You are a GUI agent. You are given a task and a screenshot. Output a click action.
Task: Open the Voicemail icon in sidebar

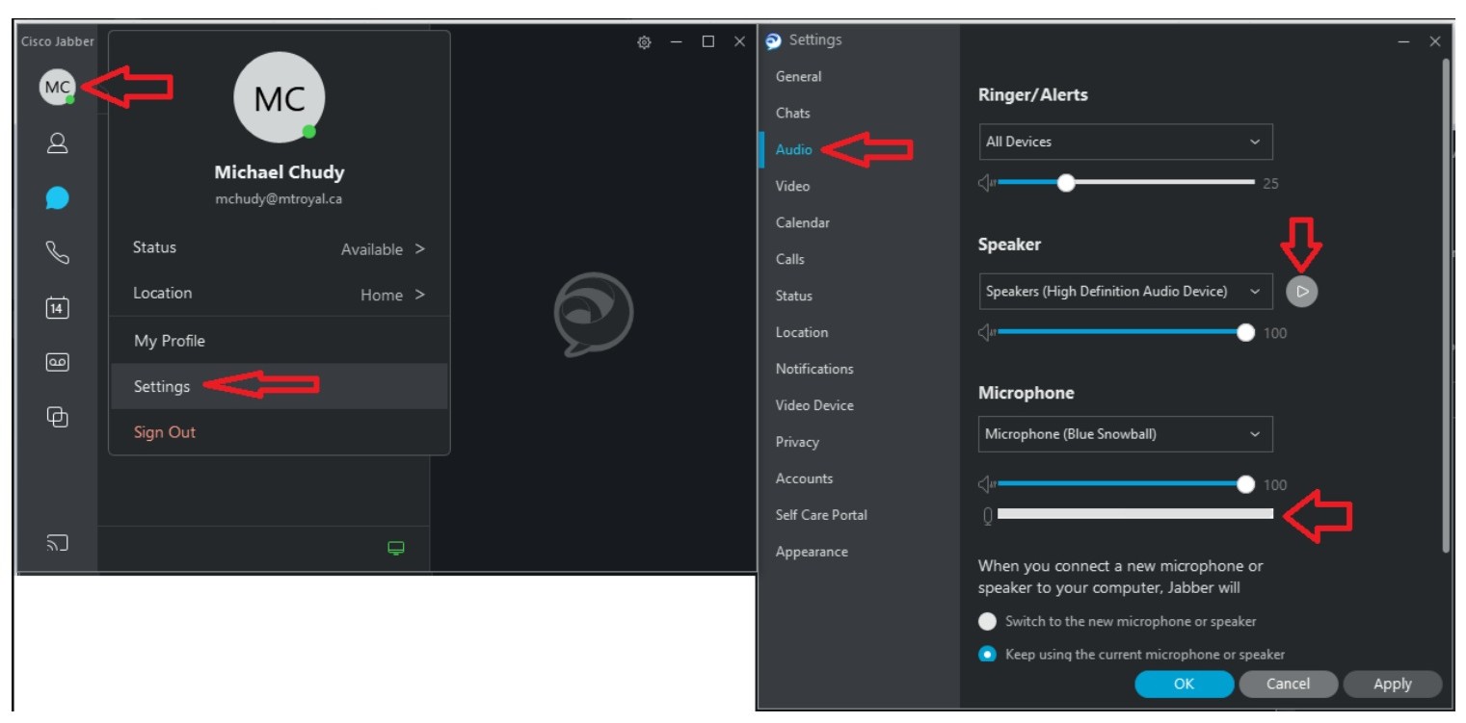tap(58, 363)
